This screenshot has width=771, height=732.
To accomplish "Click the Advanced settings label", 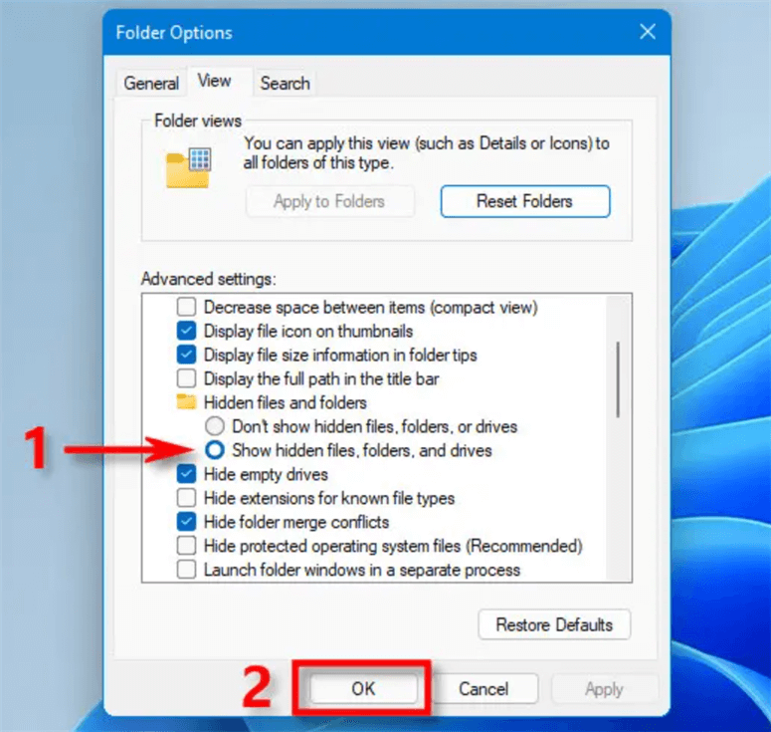I will 209,279.
